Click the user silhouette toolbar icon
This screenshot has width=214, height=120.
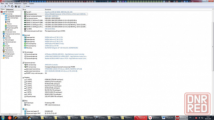pyautogui.click(x=16, y=6)
